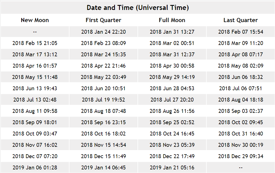Viewport: 275px width, 173px height.
Task: Select the 2019 Jan 21 05:16 full moon cell
Action: pos(172,167)
